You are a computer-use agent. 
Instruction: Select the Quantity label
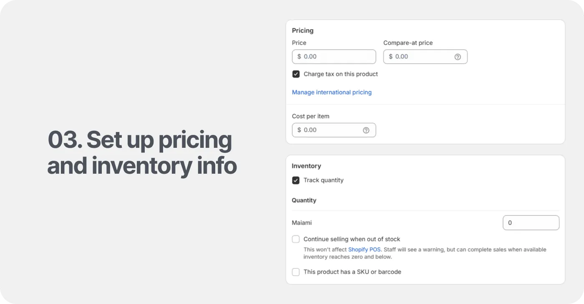pyautogui.click(x=304, y=200)
